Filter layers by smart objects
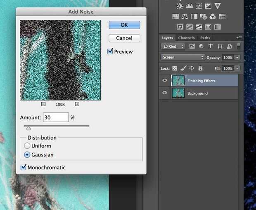This screenshot has height=210, width=256. (230, 47)
